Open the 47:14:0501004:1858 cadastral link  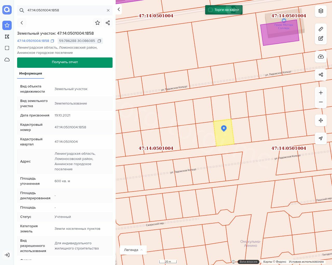click(33, 41)
